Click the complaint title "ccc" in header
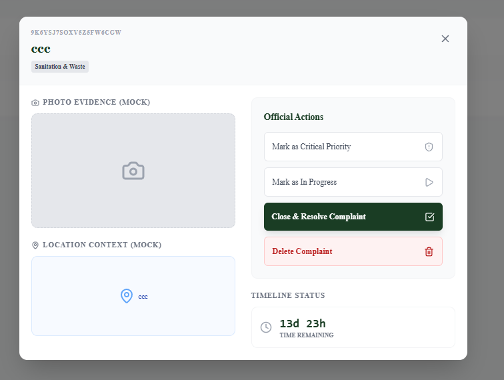The width and height of the screenshot is (504, 380). pyautogui.click(x=41, y=49)
